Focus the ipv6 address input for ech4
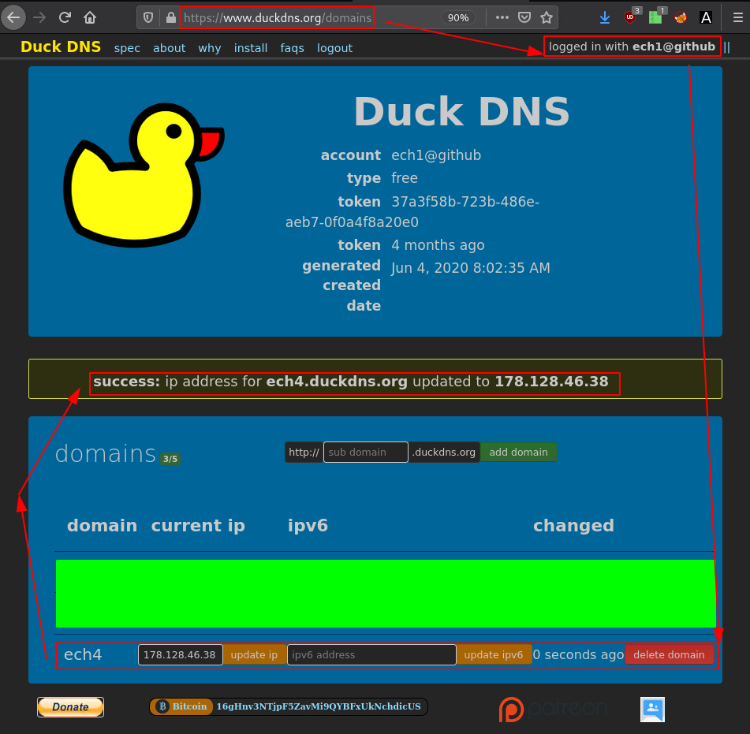The image size is (750, 734). pyautogui.click(x=371, y=654)
